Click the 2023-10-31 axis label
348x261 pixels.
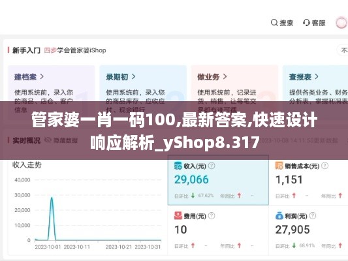click(x=148, y=247)
